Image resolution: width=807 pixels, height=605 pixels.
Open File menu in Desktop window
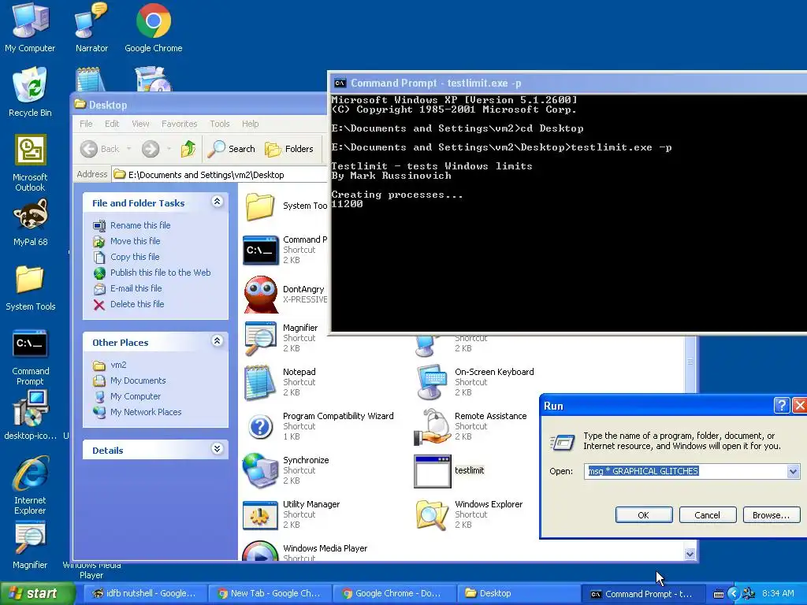(86, 124)
